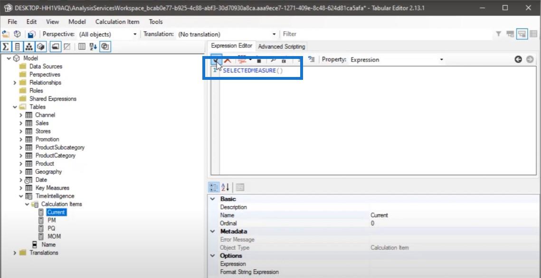Image resolution: width=541 pixels, height=278 pixels.
Task: Click the find magnifier icon in editor toolbar
Action: pos(273,60)
